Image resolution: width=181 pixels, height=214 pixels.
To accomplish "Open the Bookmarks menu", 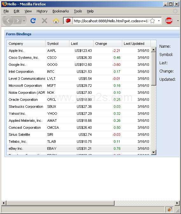I will 61,11.
